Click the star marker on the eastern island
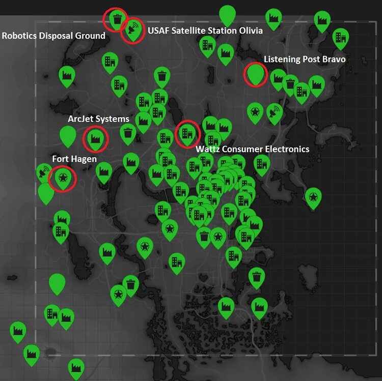 313,198
